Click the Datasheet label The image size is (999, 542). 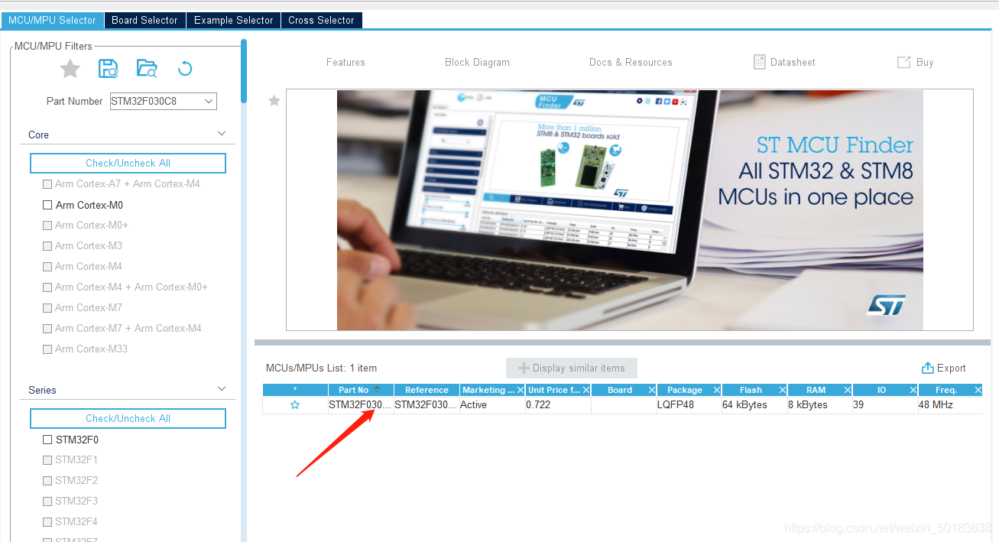(x=793, y=63)
